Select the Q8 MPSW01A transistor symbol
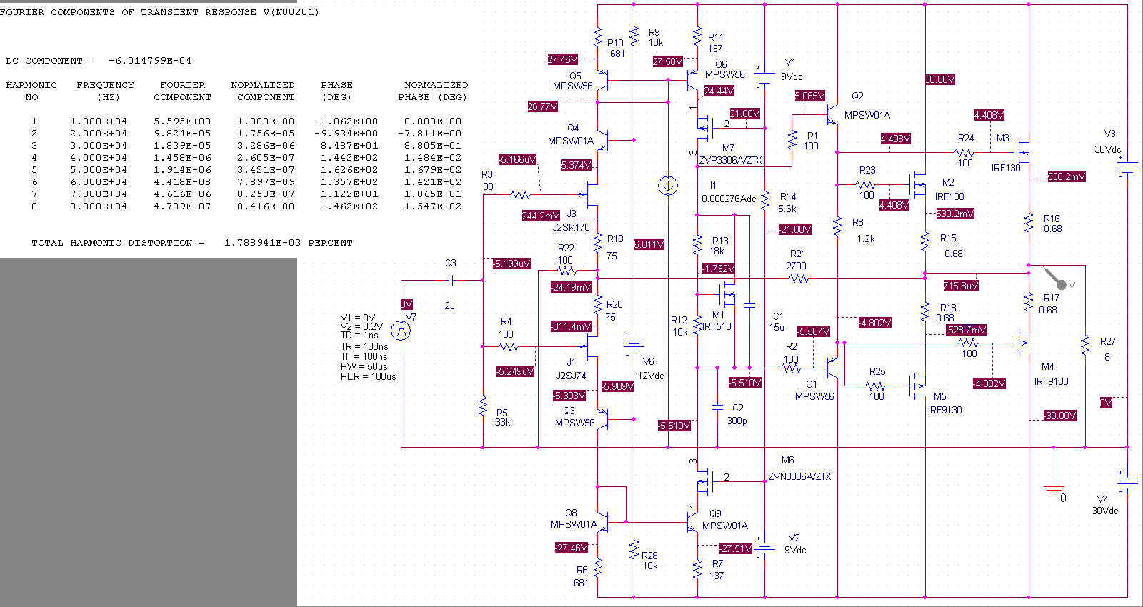Screen dimensions: 1143x607 click(x=603, y=522)
